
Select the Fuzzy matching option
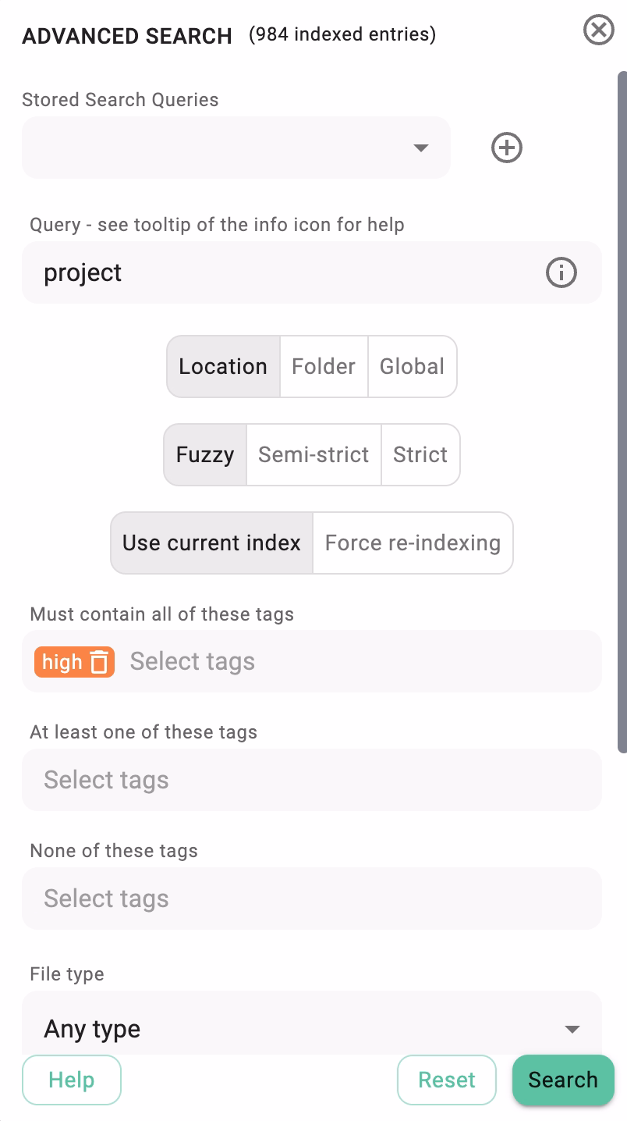(204, 454)
